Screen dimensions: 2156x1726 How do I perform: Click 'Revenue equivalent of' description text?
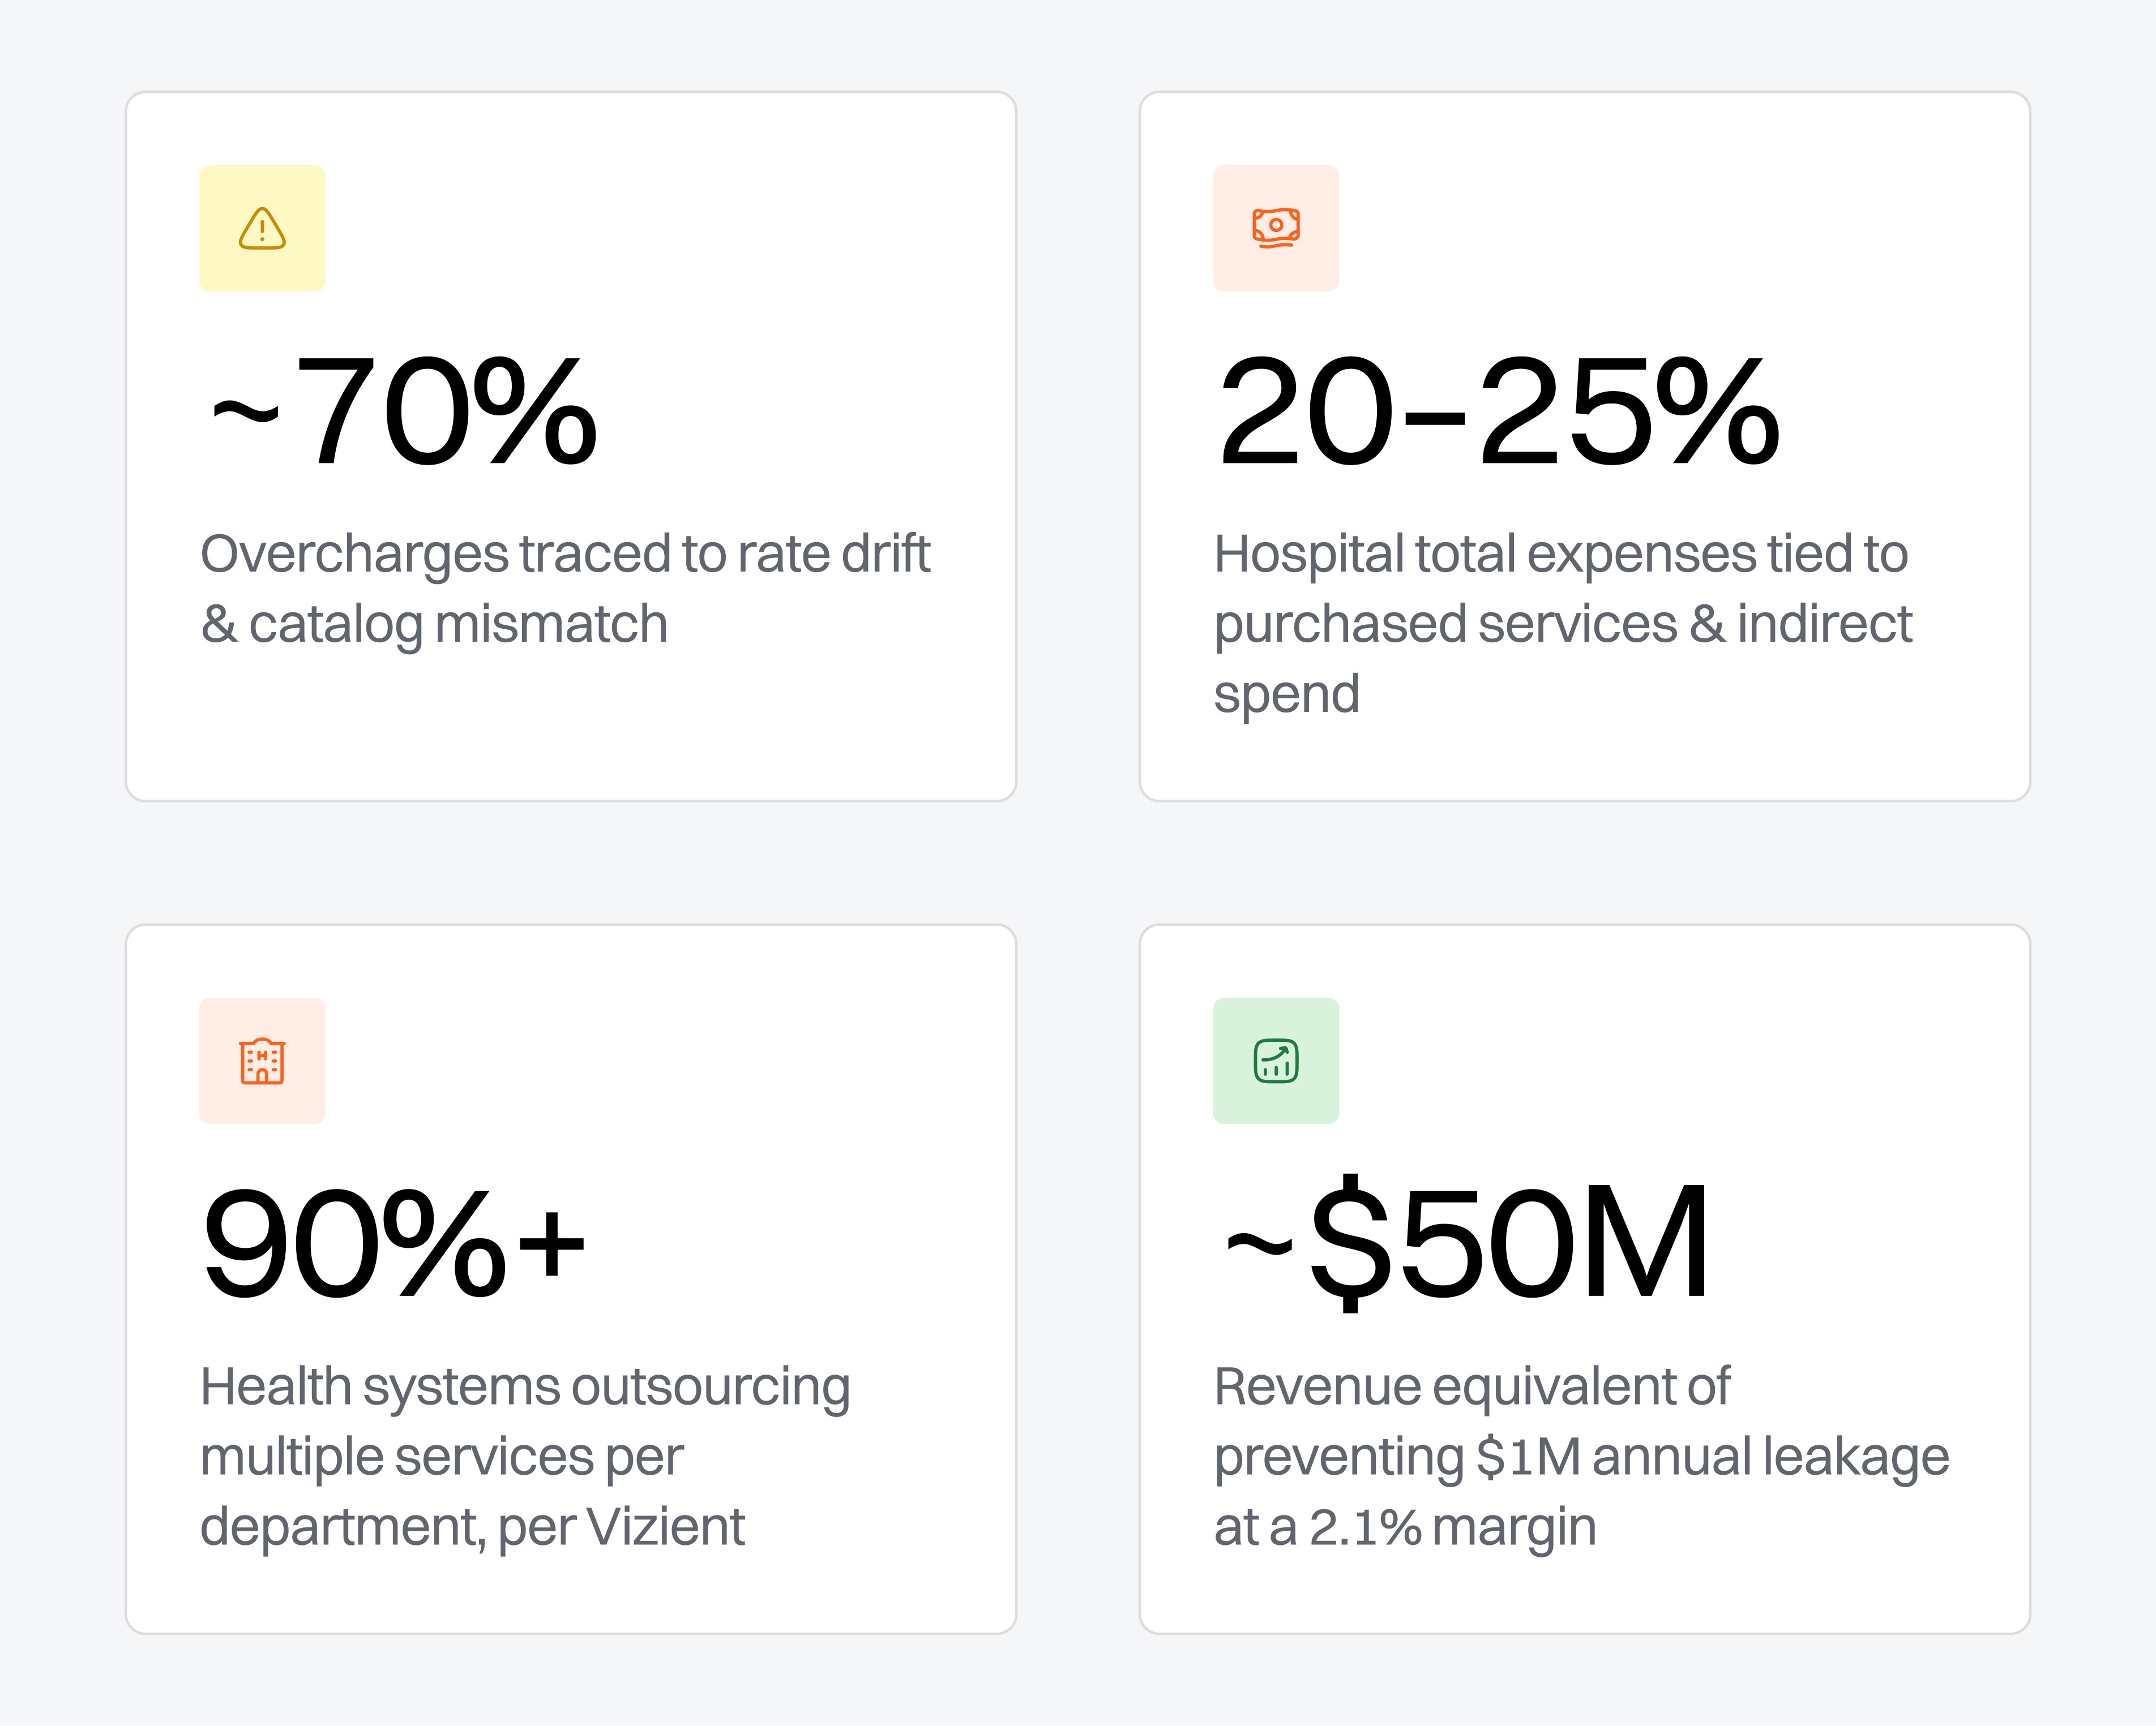1472,1387
